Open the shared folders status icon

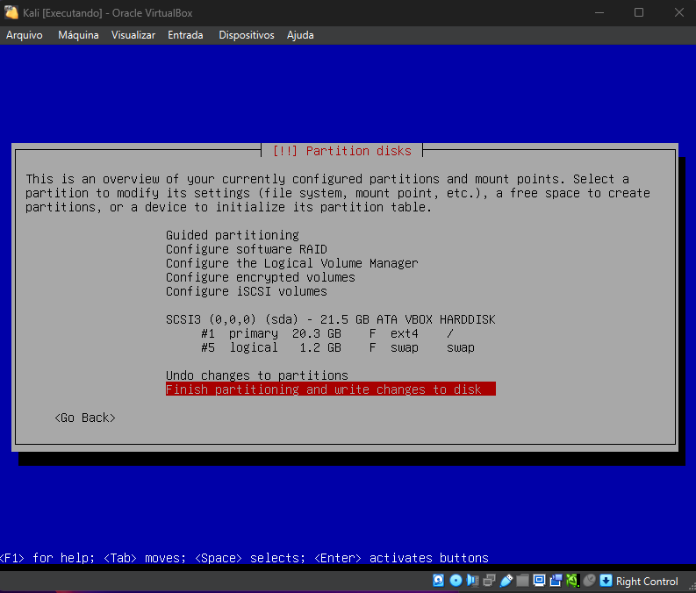point(523,581)
